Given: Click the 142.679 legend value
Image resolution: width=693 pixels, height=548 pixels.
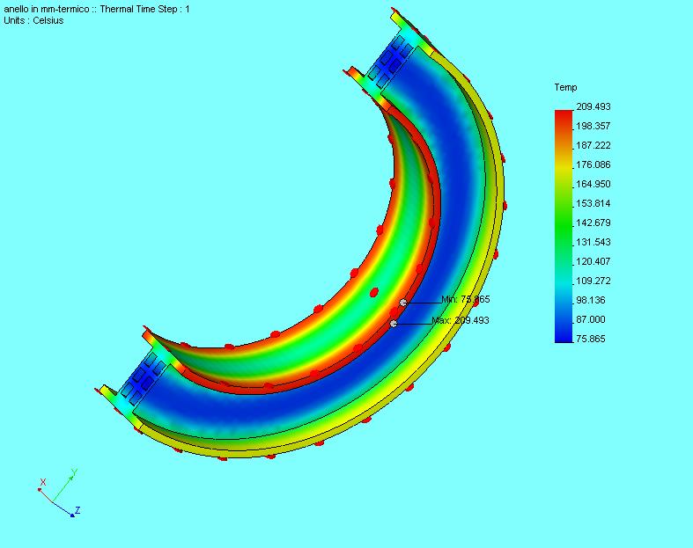Looking at the screenshot, I should coord(593,223).
